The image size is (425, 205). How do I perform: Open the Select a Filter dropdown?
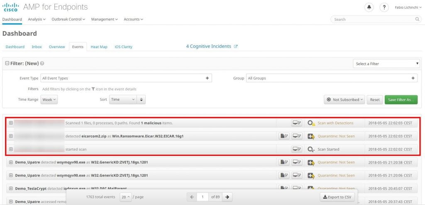386,64
